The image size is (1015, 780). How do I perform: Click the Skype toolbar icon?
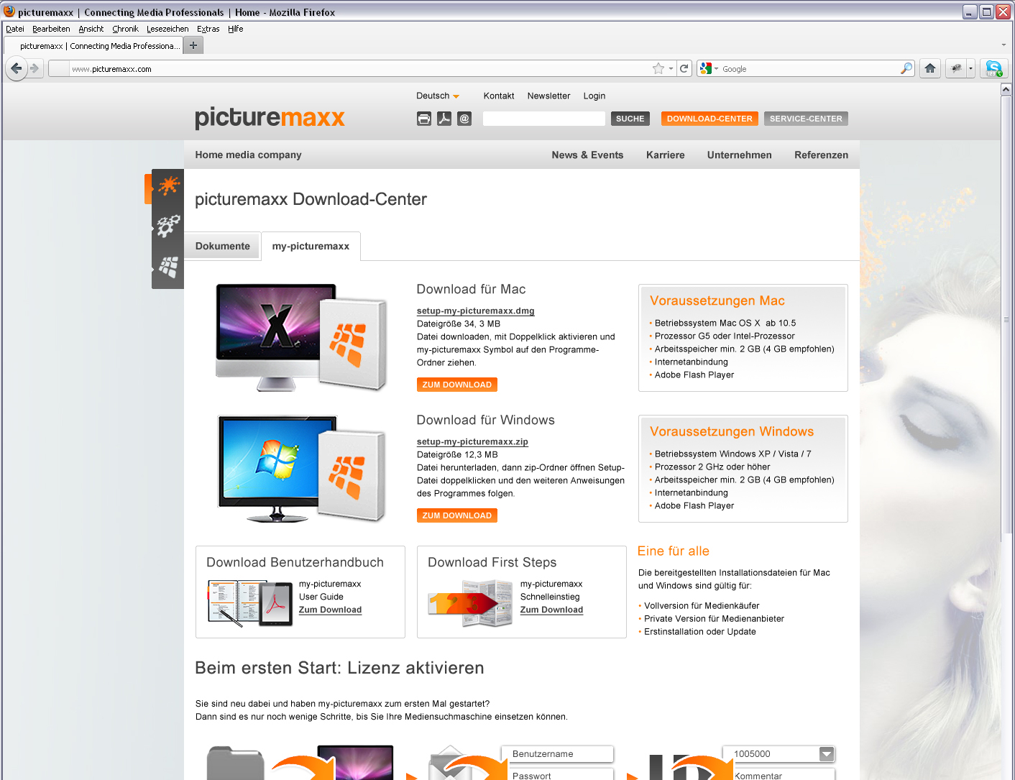[x=993, y=68]
